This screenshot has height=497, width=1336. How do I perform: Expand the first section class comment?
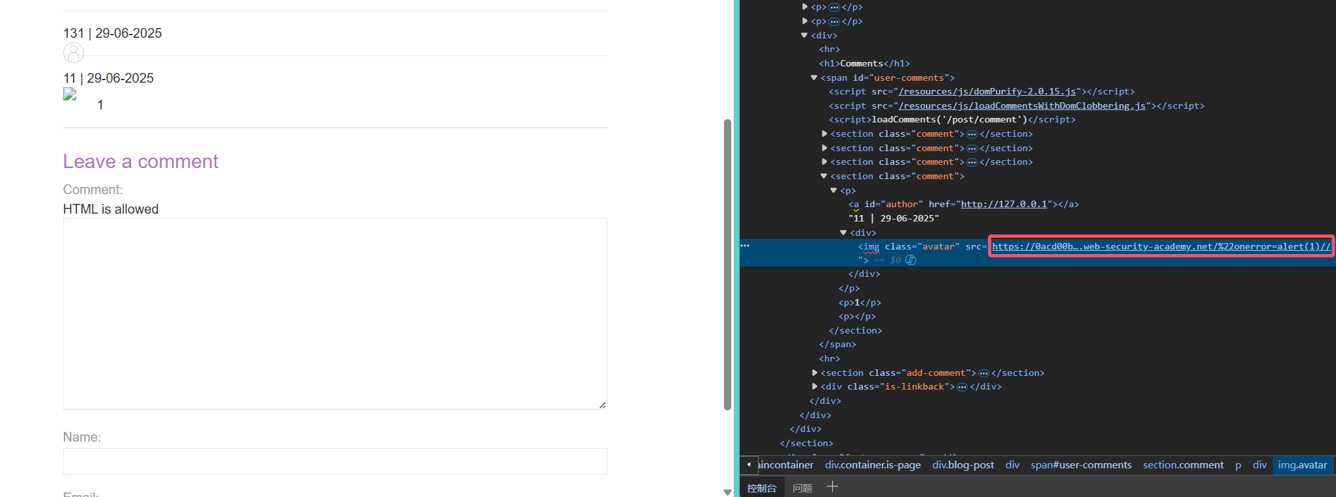pyautogui.click(x=824, y=134)
